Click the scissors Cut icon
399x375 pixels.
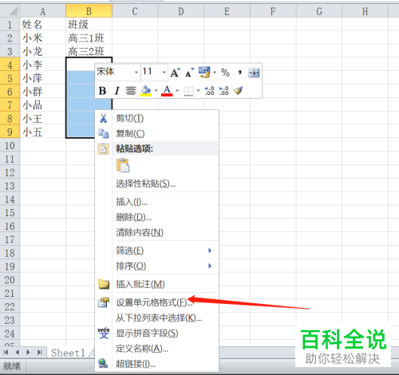104,118
